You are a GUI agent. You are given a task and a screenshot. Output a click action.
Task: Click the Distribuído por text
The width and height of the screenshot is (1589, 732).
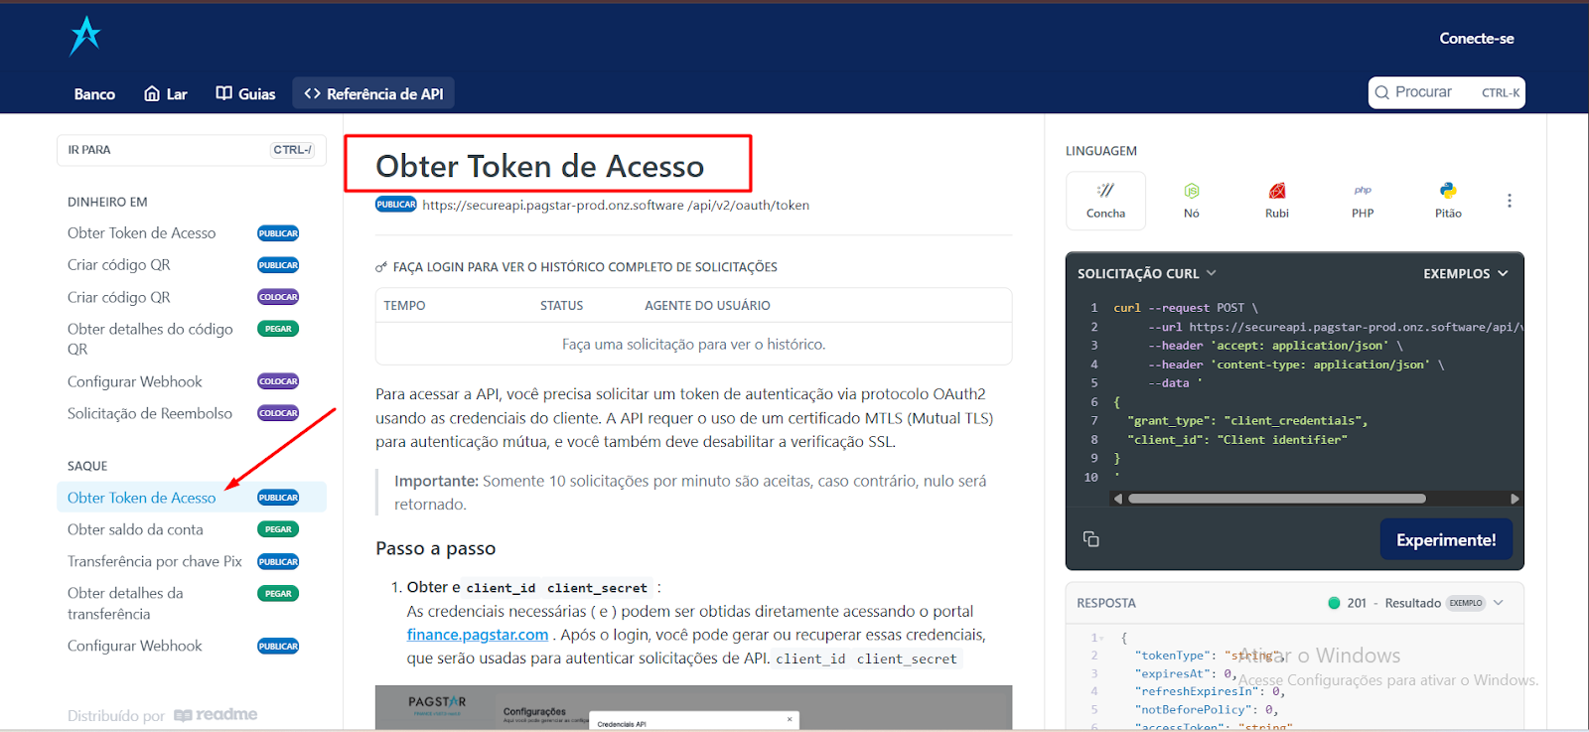[116, 716]
